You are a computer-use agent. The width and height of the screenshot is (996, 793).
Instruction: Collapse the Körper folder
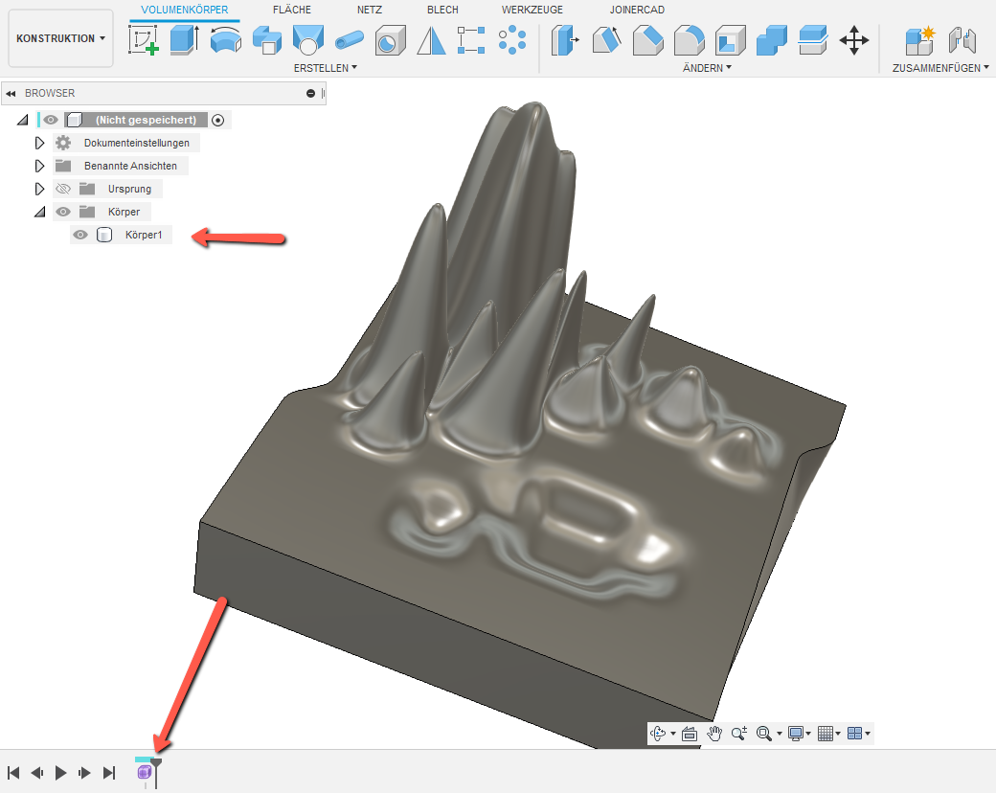point(39,212)
